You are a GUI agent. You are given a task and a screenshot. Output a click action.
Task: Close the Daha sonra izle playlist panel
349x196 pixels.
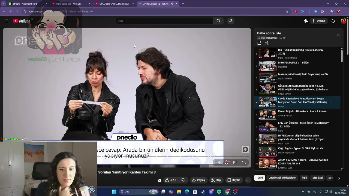[338, 35]
